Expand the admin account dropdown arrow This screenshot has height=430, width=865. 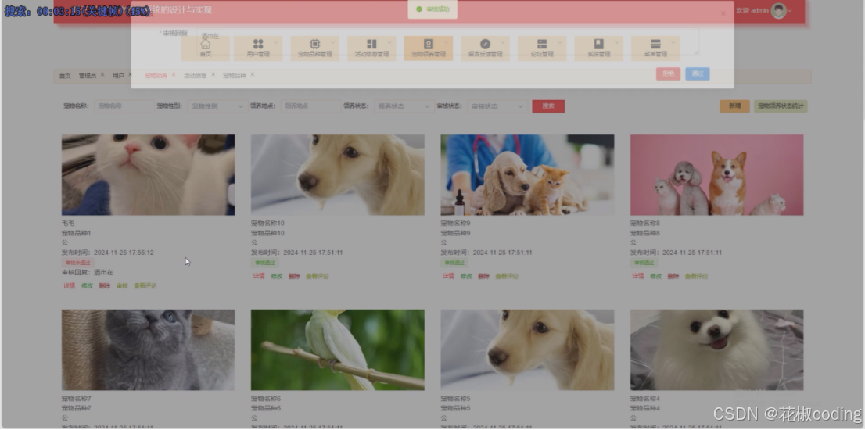point(790,10)
